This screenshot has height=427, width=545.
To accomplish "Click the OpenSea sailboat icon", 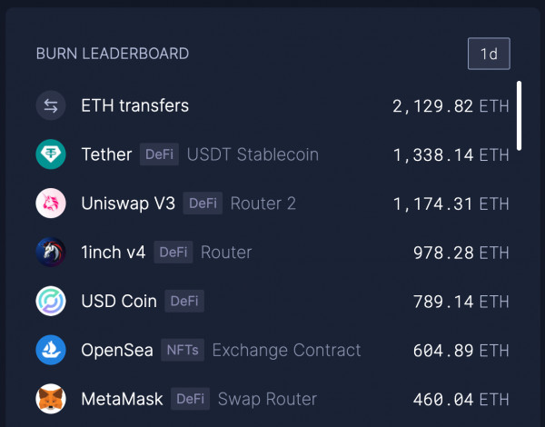I will click(x=51, y=350).
